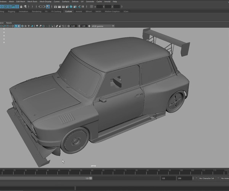The image size is (229, 191).
Task: Open the Cache menu
Action: coord(99,2)
